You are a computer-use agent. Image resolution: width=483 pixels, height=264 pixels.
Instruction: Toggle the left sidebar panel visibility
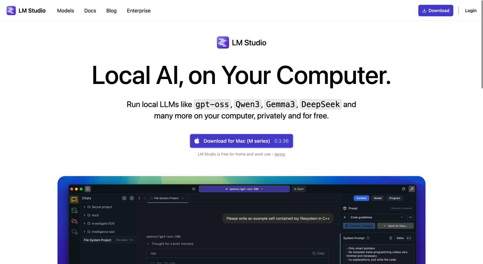coord(88,189)
